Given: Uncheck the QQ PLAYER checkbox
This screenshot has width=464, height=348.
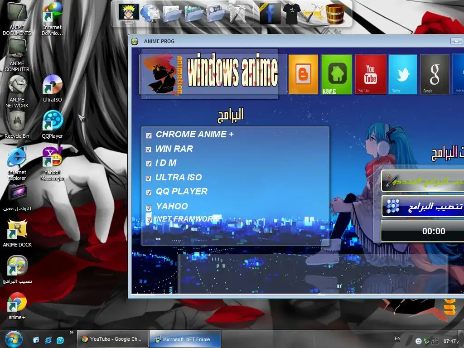Looking at the screenshot, I should pos(149,193).
